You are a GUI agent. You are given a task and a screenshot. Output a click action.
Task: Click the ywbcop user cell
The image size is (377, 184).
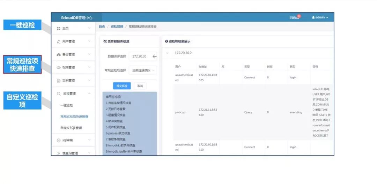[180, 112]
